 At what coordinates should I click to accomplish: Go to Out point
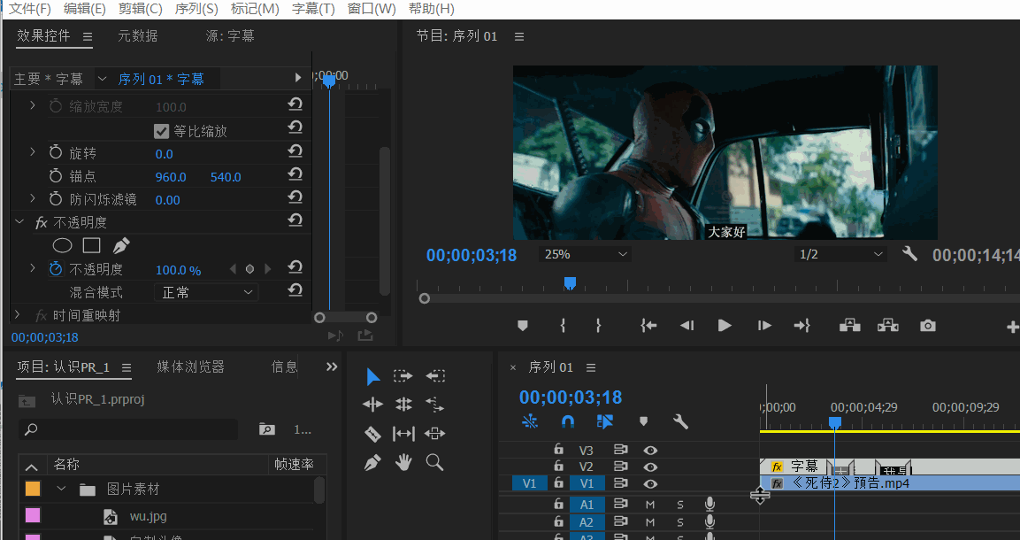[x=802, y=326]
